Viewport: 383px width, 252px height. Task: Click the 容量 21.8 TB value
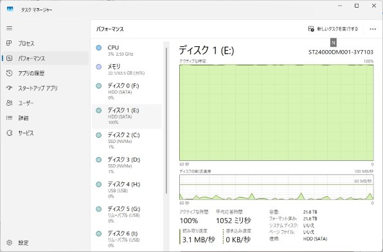click(x=310, y=212)
